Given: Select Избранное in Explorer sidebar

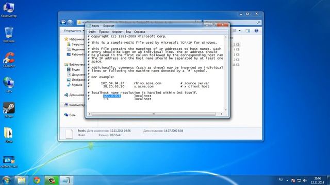Looking at the screenshot, I should [74, 39].
